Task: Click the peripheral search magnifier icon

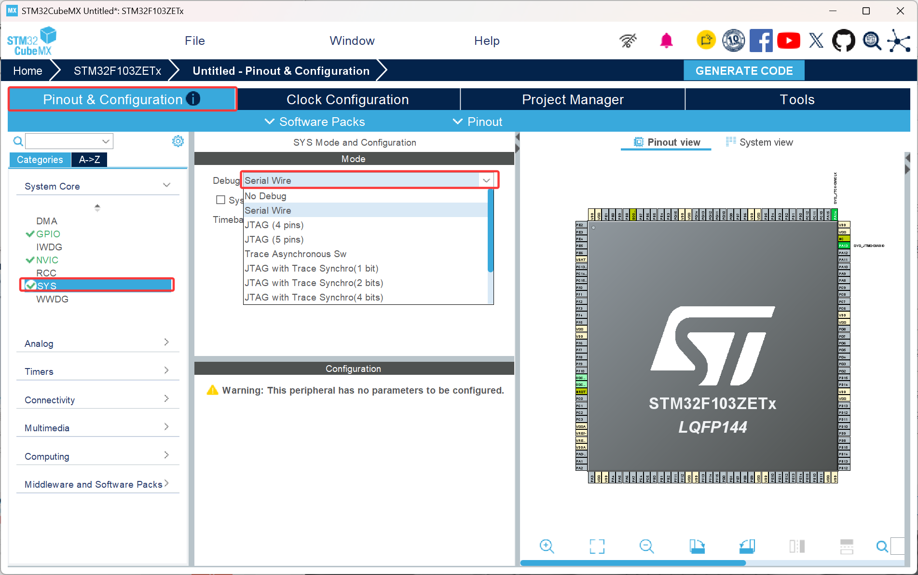Action: (18, 141)
